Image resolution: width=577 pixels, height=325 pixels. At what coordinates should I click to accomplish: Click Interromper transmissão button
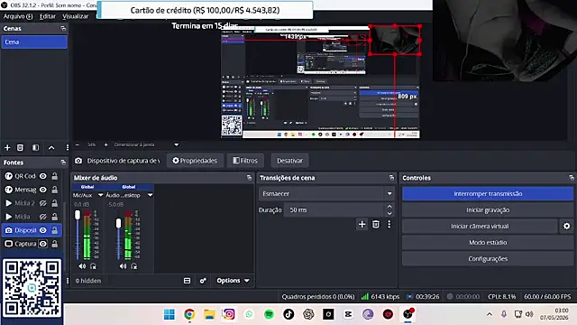click(488, 194)
